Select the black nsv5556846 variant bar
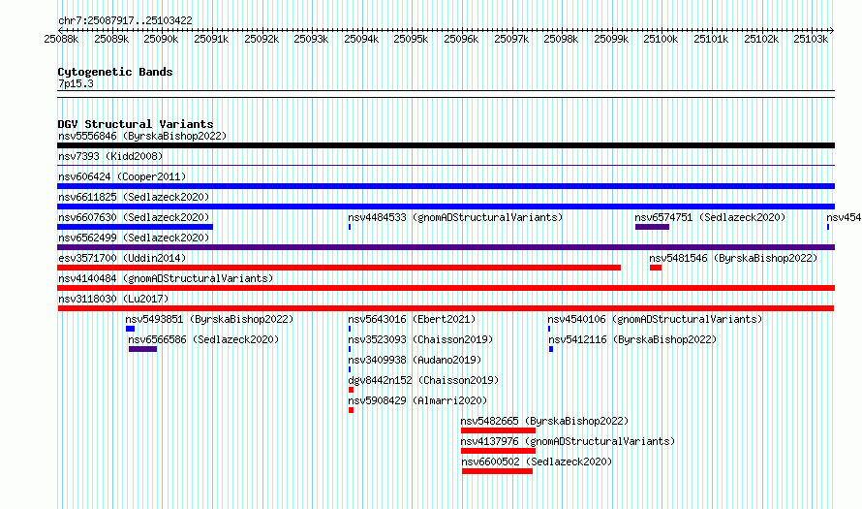This screenshot has height=509, width=862. [446, 145]
